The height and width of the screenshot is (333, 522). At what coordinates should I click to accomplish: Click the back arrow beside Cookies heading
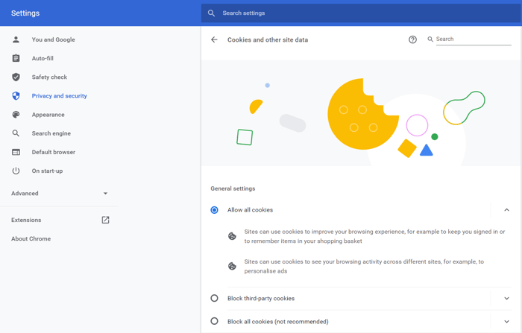point(214,39)
